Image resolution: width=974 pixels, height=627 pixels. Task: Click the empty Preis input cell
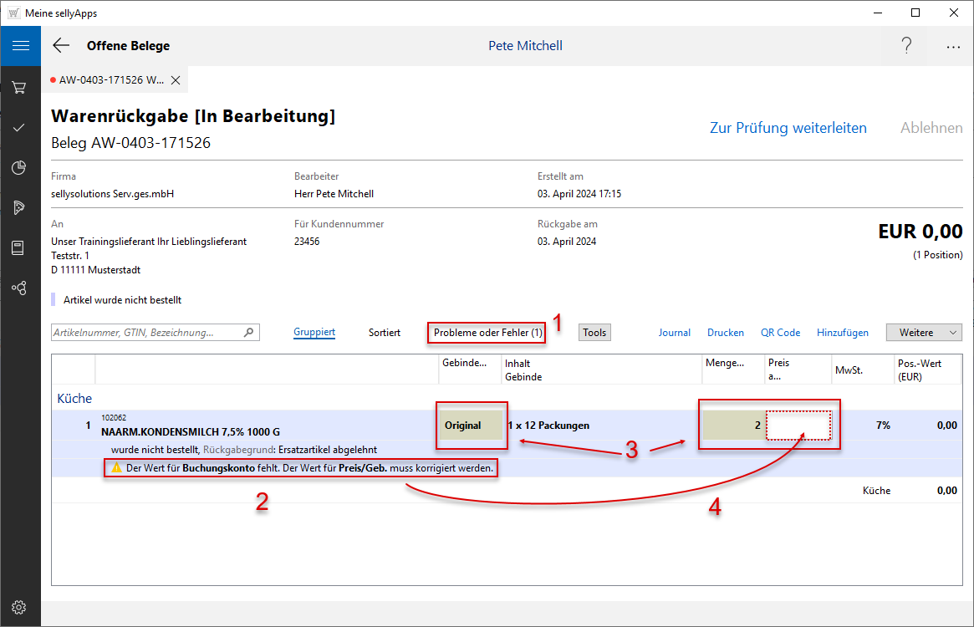click(x=798, y=426)
